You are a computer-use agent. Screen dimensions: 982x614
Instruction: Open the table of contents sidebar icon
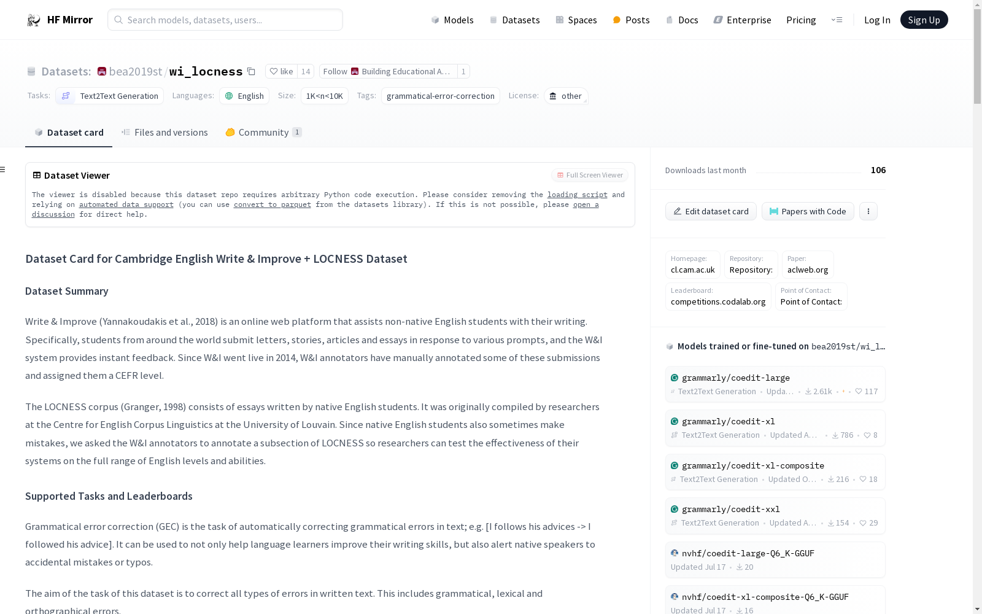point(3,169)
